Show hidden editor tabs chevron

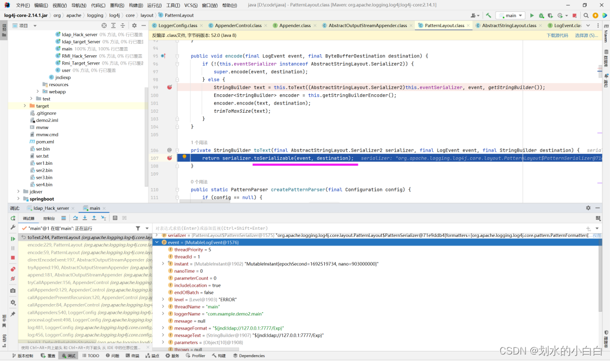coord(588,25)
